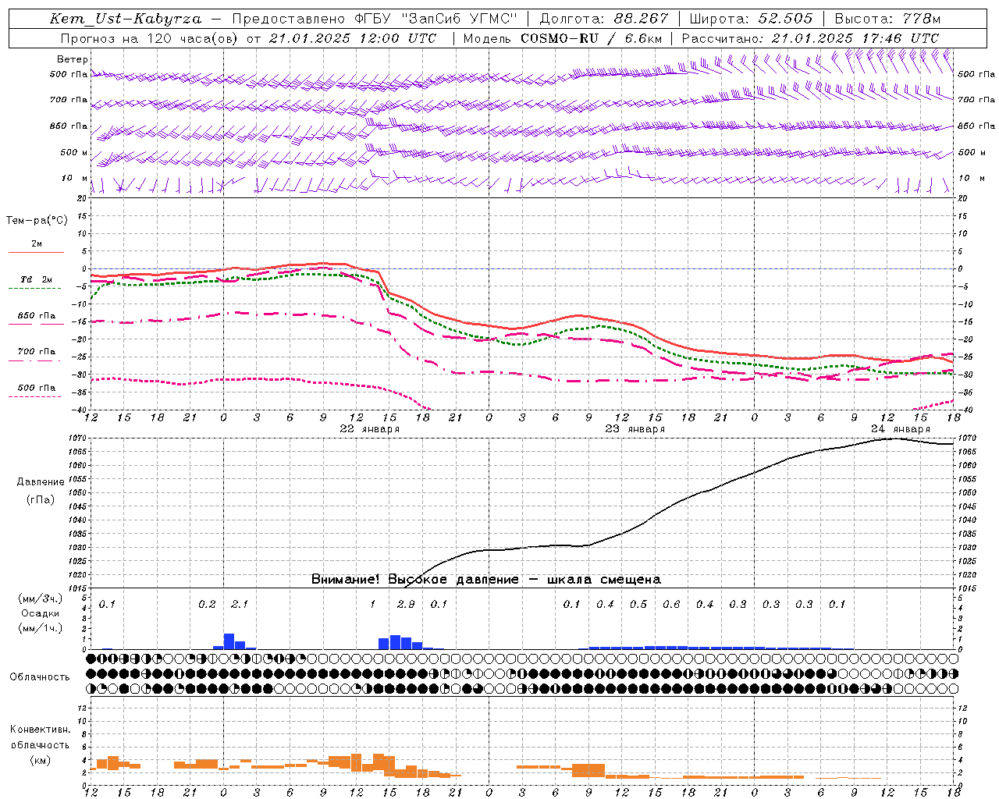The width and height of the screenshot is (999, 799).
Task: Click the 0.6 precipitation value
Action: (671, 604)
